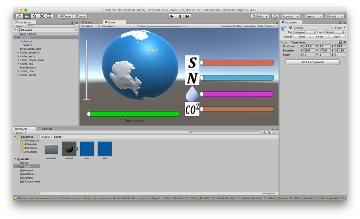Select the Rect Transform tool
The width and height of the screenshot is (360, 219).
click(49, 16)
